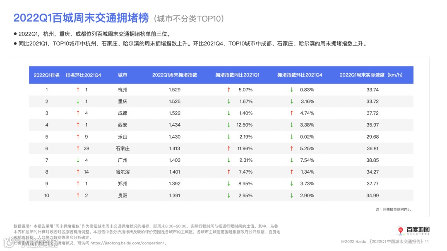Click red up arrow in 乐山 rank change 9

click(78, 137)
